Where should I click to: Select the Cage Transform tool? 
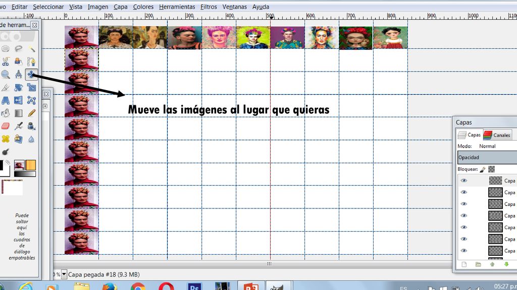pos(31,100)
